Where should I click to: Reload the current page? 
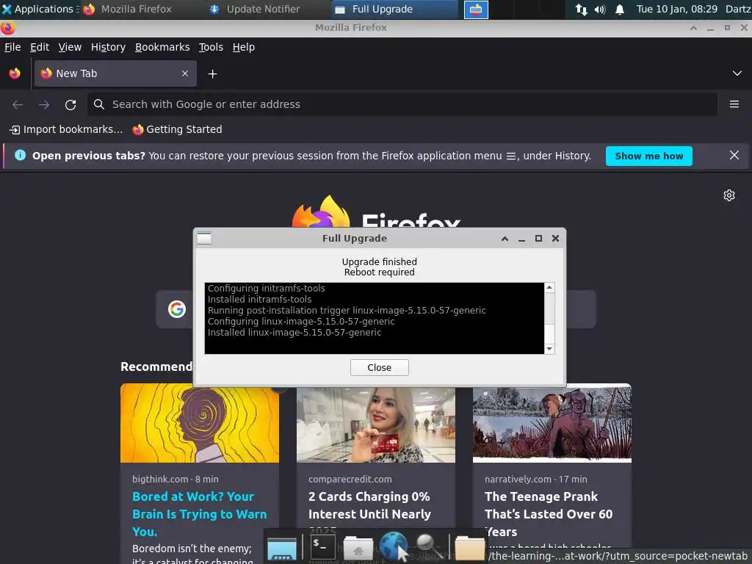70,104
